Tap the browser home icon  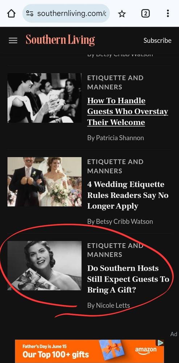pyautogui.click(x=11, y=14)
